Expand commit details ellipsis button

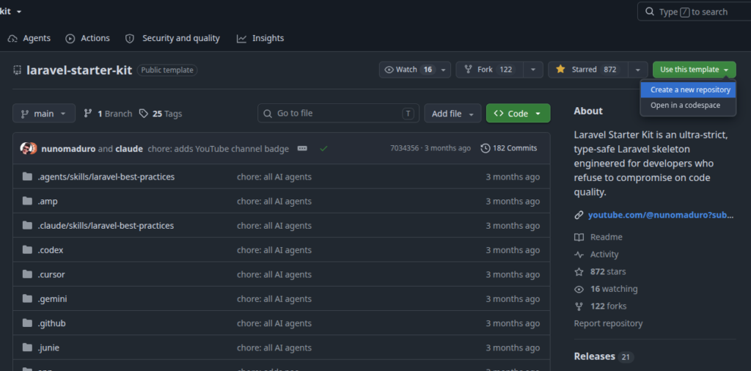coord(302,148)
